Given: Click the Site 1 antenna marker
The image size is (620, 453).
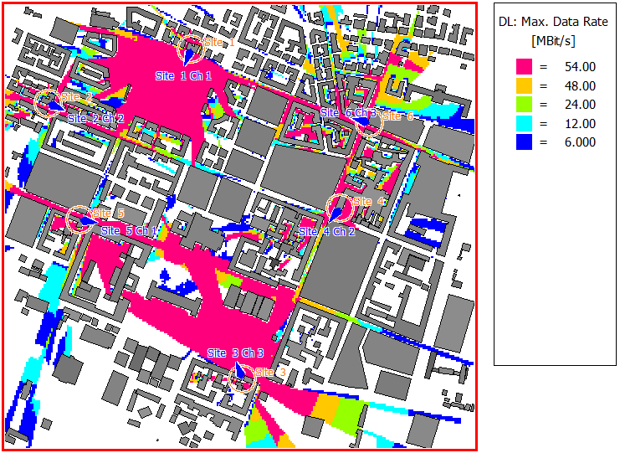Looking at the screenshot, I should [193, 50].
